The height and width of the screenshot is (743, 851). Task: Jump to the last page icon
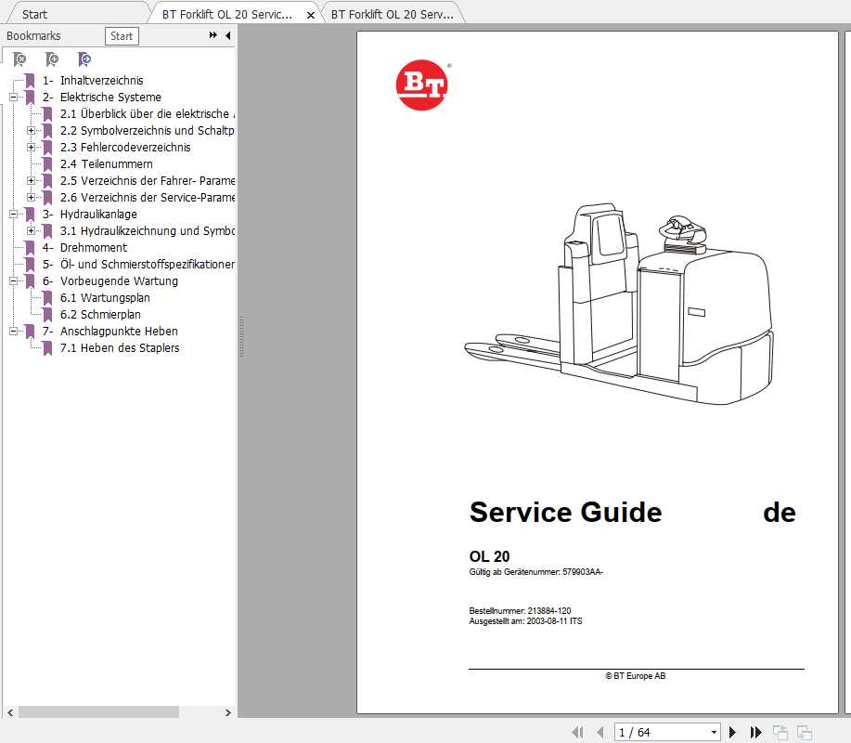[755, 732]
